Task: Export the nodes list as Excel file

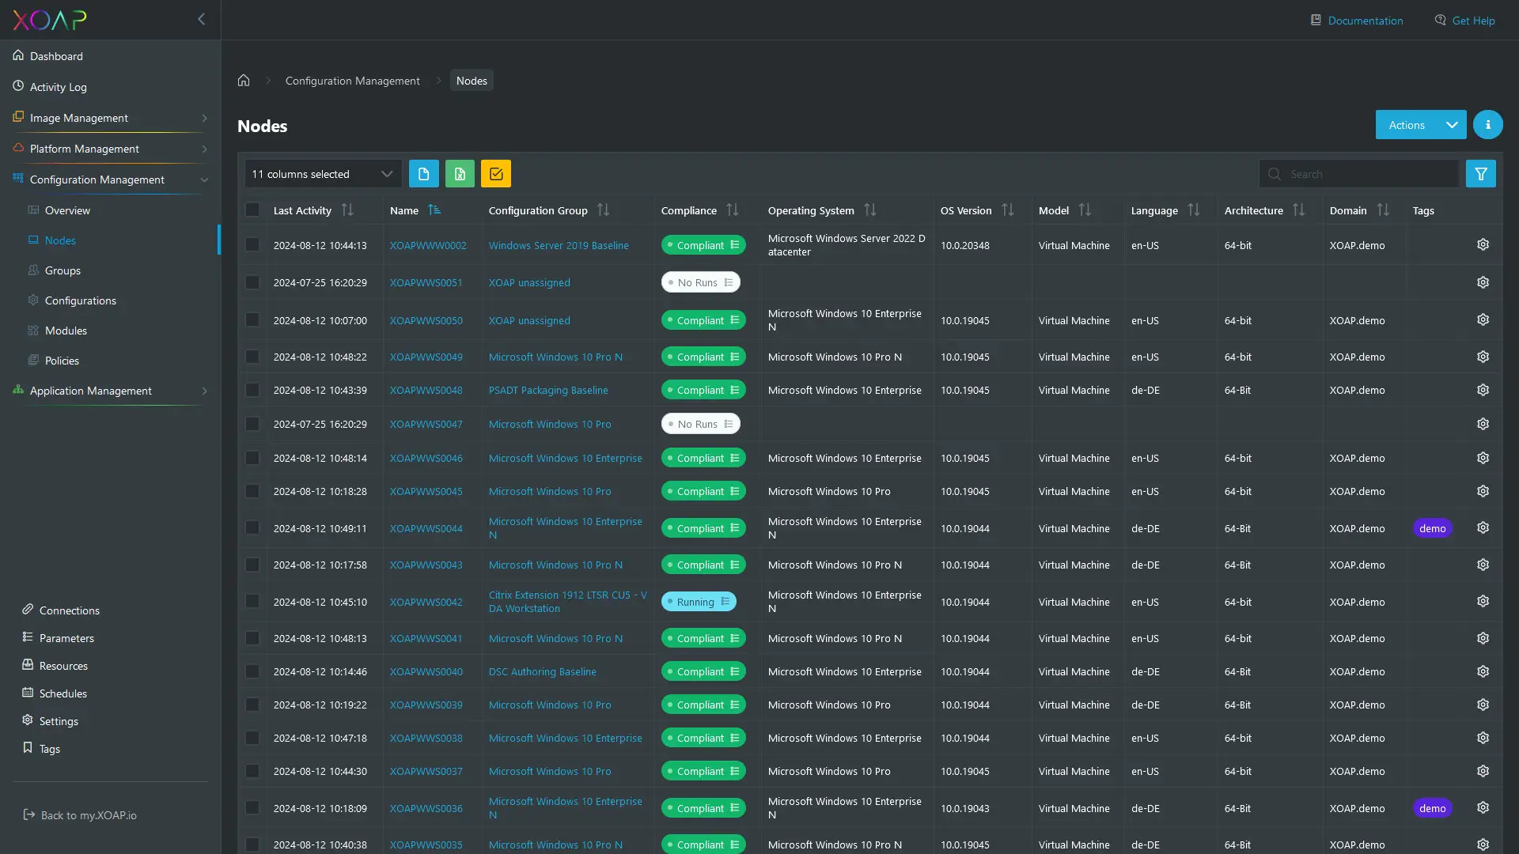Action: [460, 173]
